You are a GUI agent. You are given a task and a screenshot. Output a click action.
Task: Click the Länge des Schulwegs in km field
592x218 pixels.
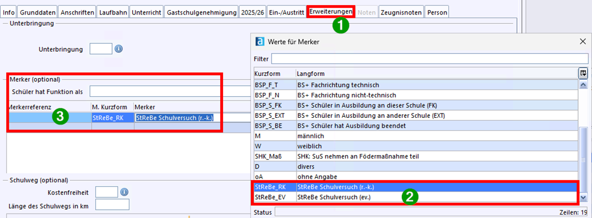coord(113,205)
